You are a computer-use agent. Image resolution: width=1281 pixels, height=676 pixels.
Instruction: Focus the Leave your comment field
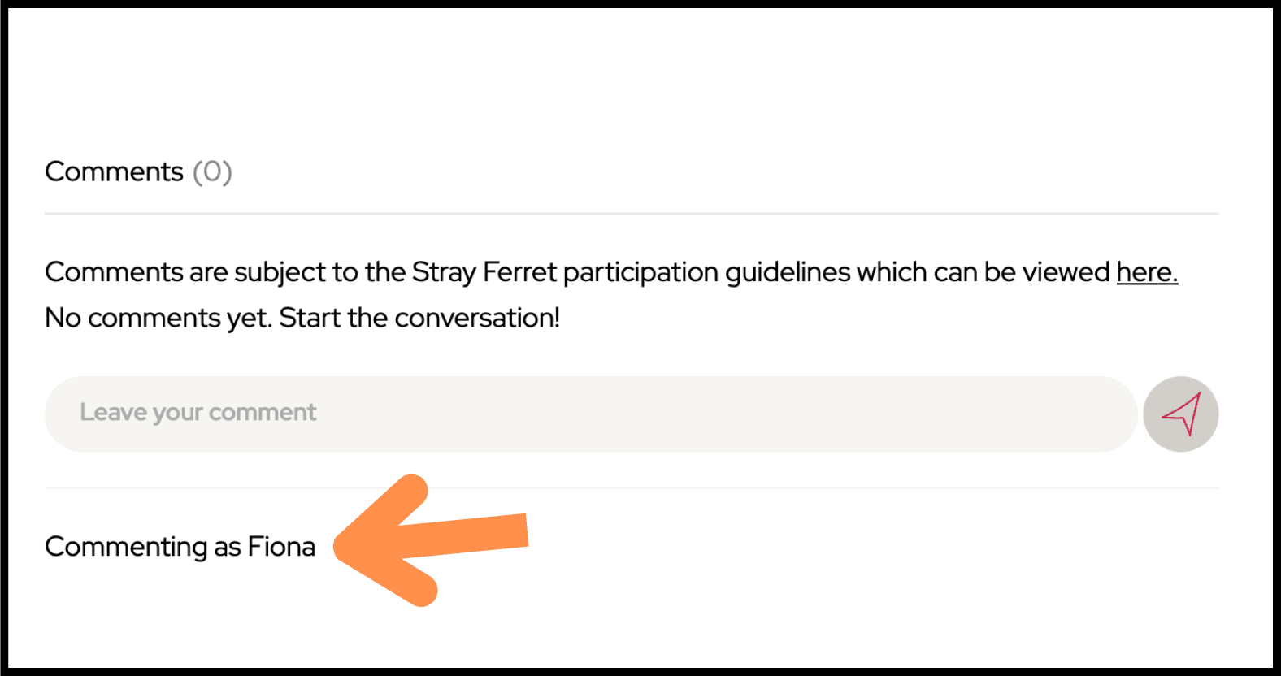click(591, 414)
